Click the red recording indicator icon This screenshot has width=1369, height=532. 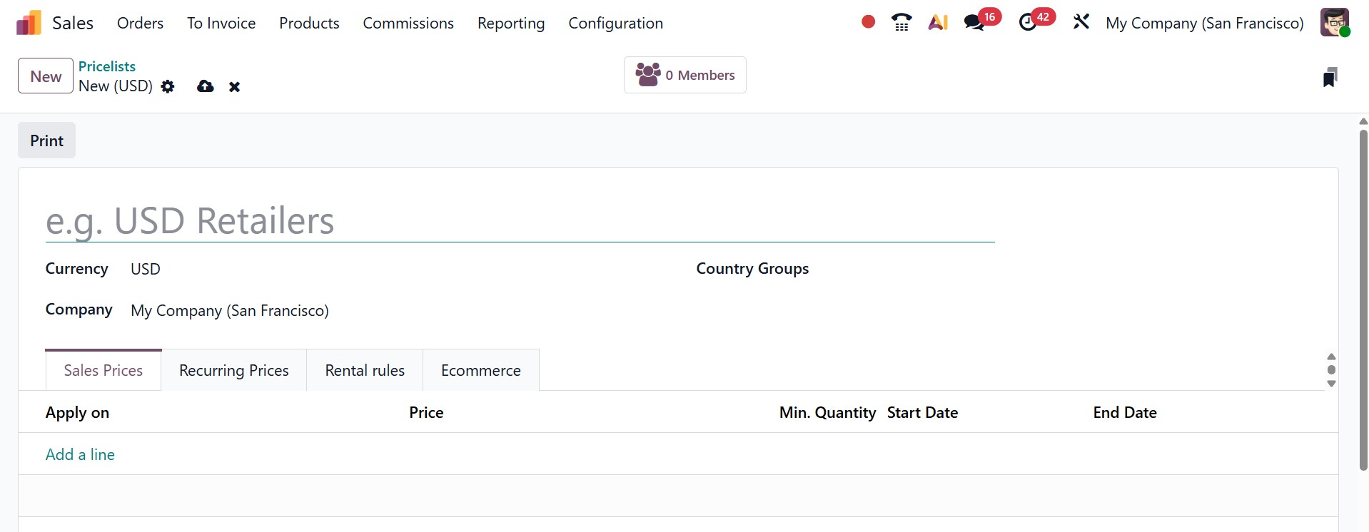coord(868,22)
